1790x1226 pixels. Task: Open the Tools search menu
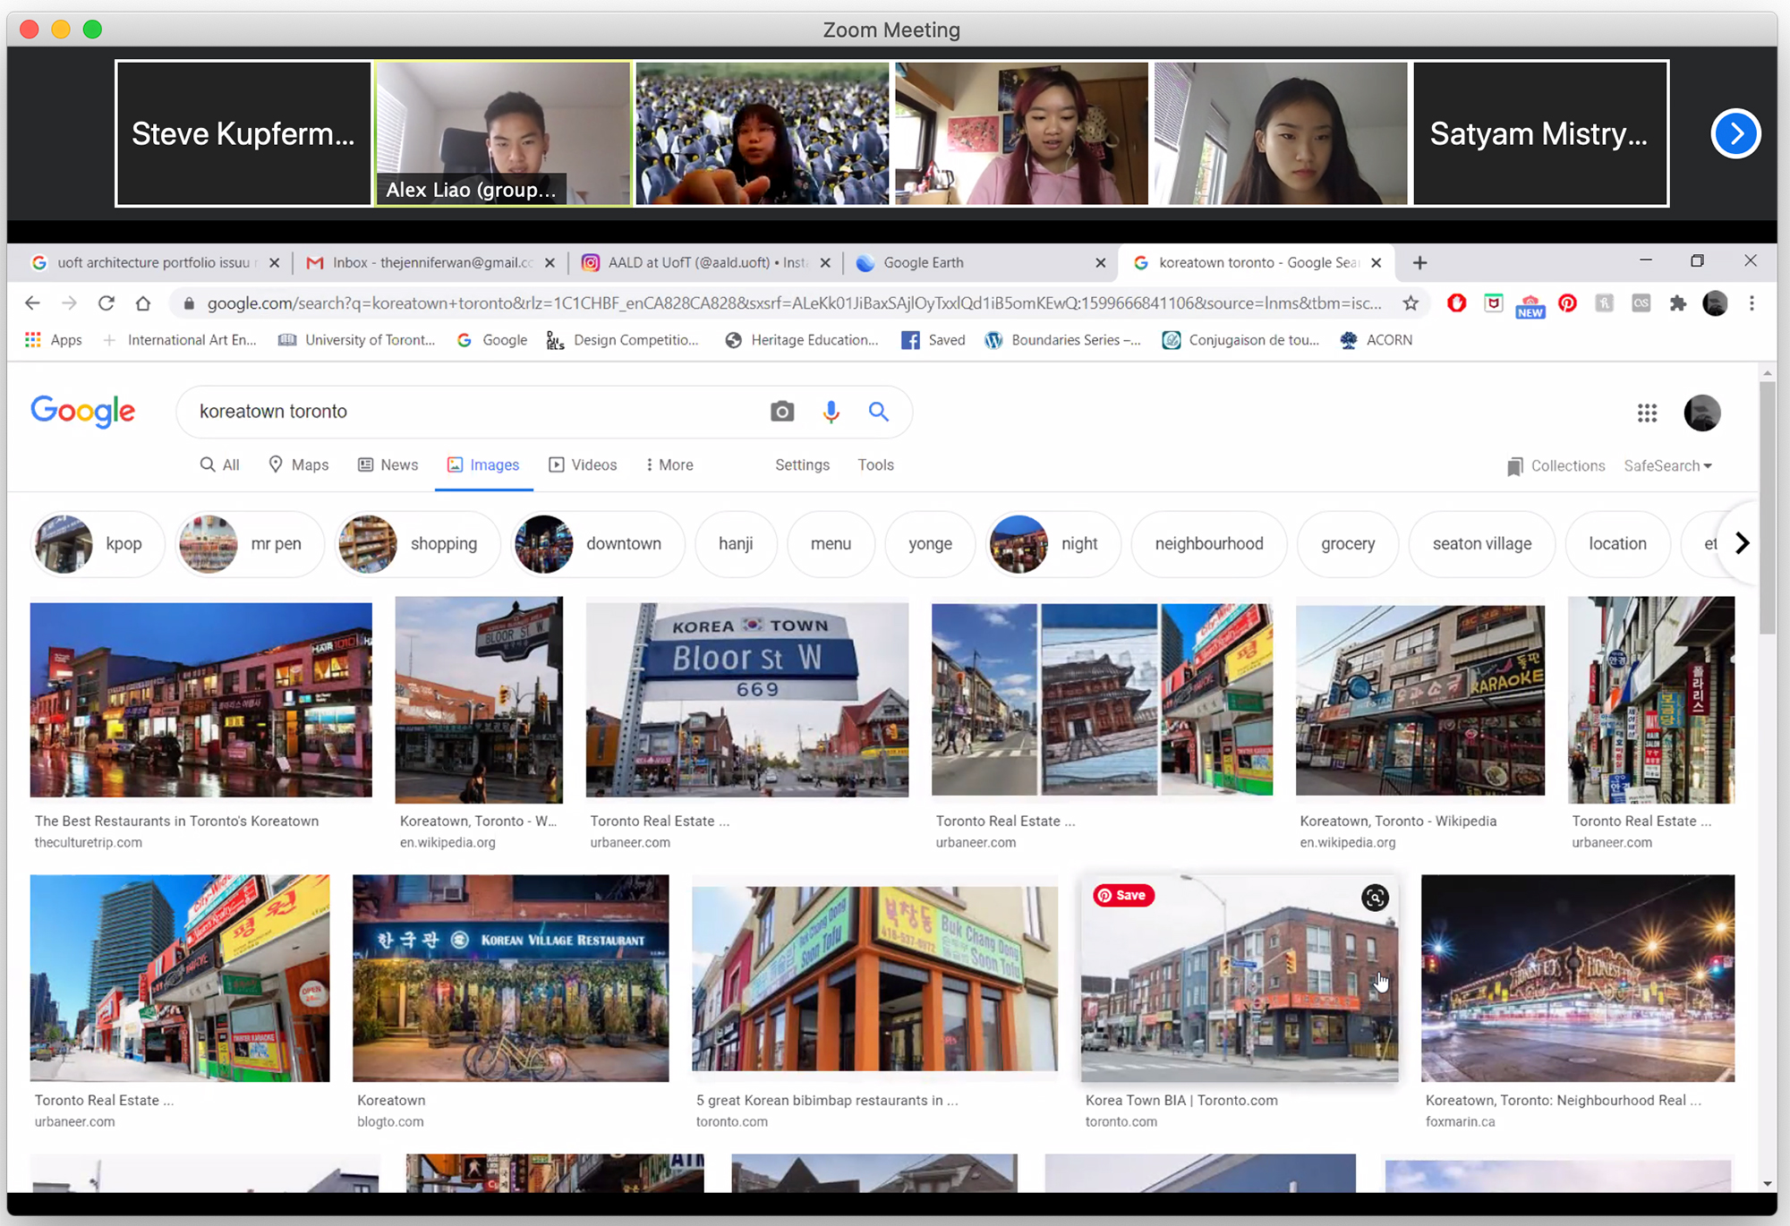point(875,465)
